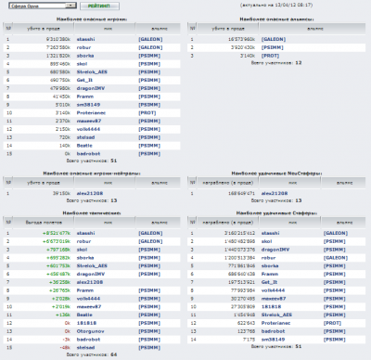The height and width of the screenshot is (360, 371).
Task: Open skol in most dangerous players table
Action: pos(82,64)
